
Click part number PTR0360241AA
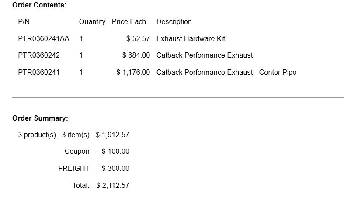pos(44,38)
